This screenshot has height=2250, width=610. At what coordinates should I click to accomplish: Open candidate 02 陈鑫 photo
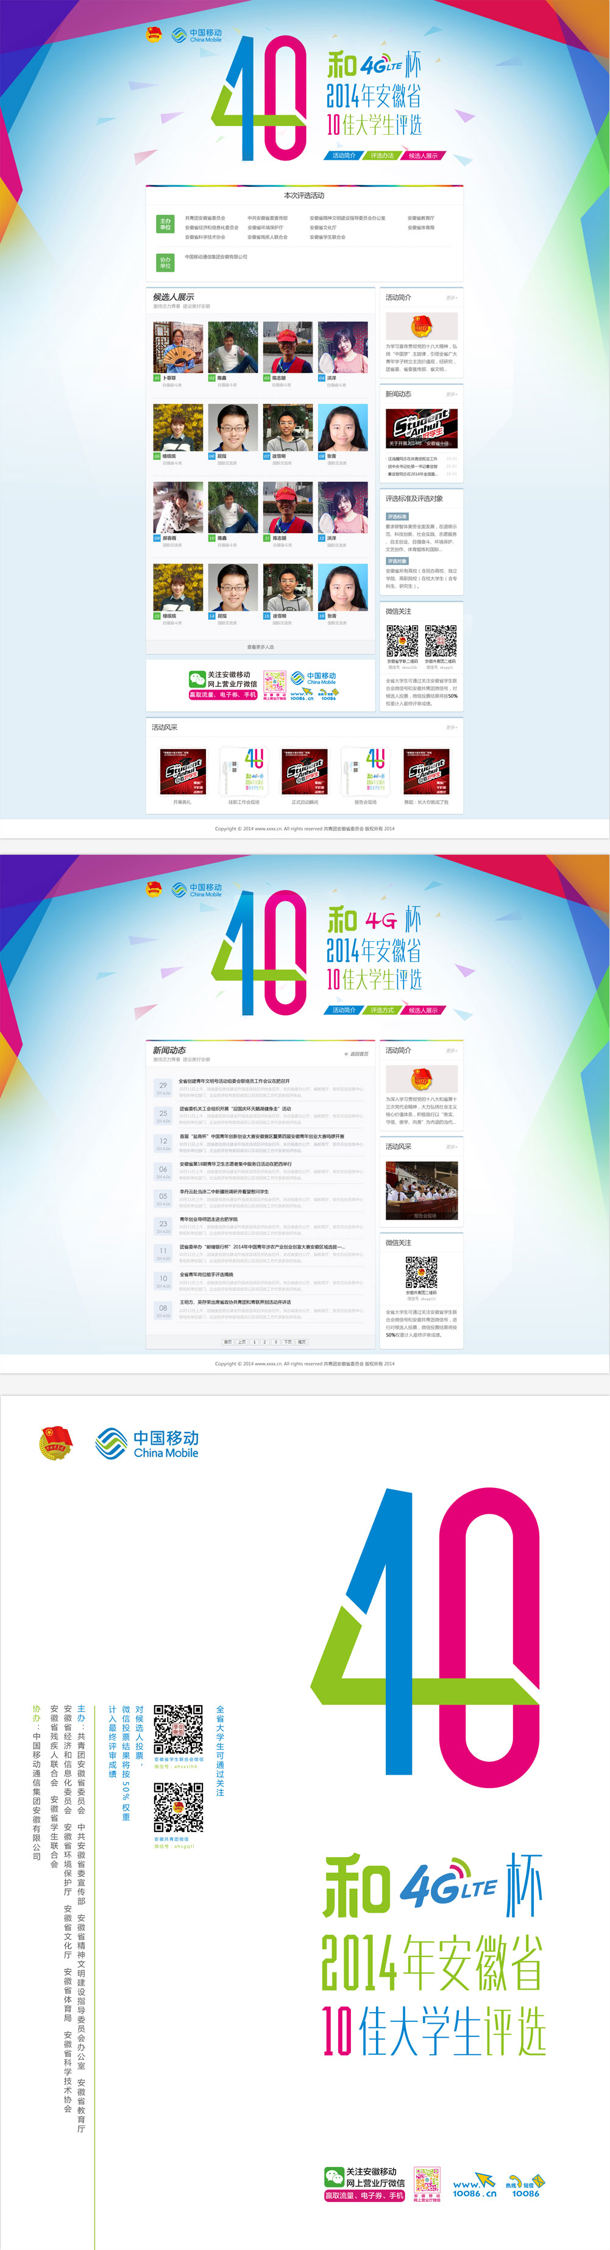click(x=233, y=348)
